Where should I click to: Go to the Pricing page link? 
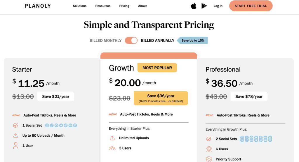click(124, 6)
